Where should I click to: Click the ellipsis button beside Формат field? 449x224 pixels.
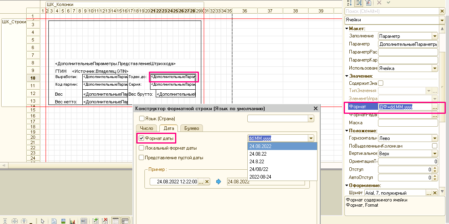click(x=435, y=107)
